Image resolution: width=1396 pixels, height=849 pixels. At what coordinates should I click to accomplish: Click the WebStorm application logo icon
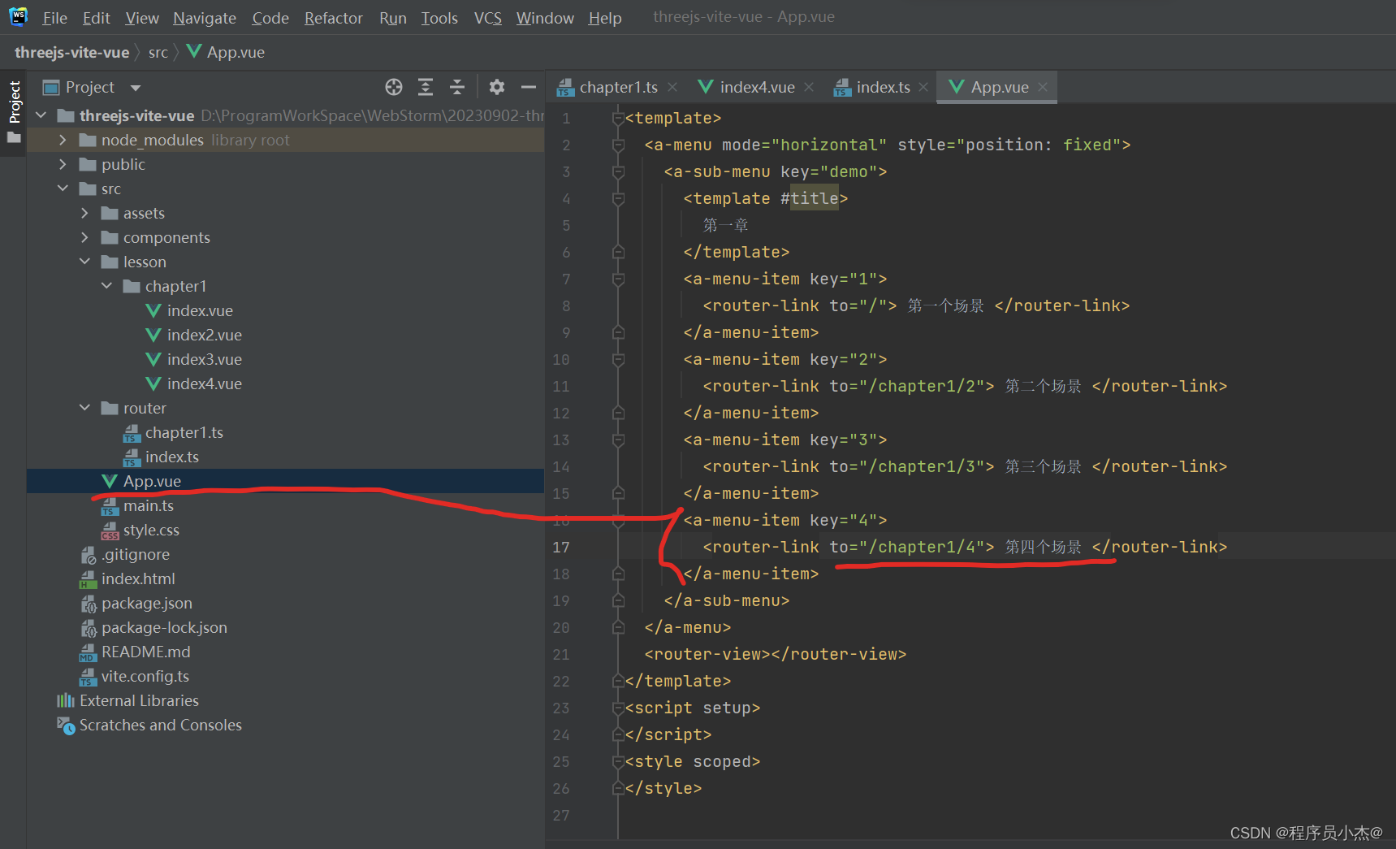[18, 16]
